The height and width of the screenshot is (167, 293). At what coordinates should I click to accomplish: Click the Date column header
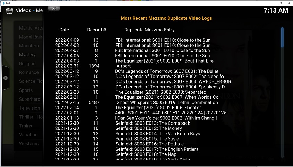pyautogui.click(x=64, y=30)
